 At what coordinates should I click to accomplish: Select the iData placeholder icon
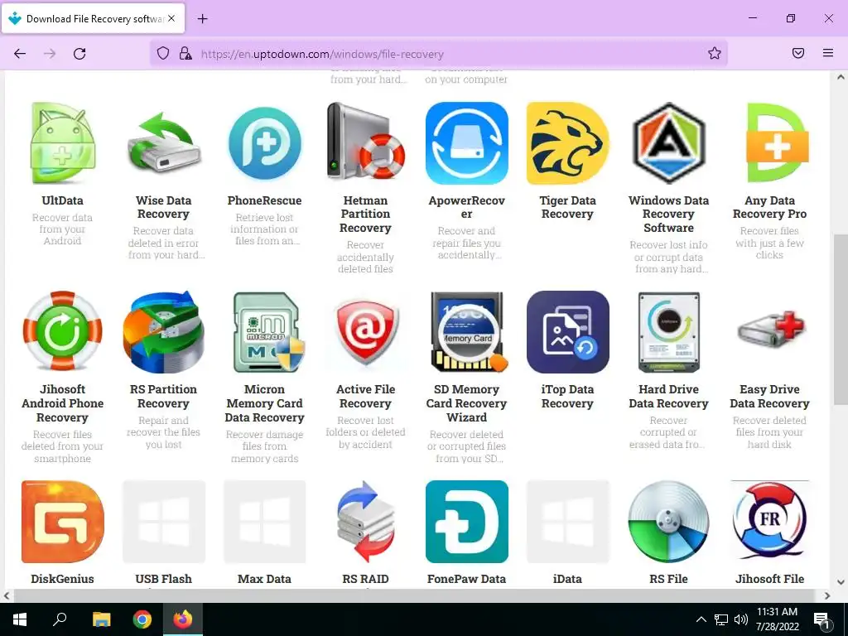(x=568, y=522)
